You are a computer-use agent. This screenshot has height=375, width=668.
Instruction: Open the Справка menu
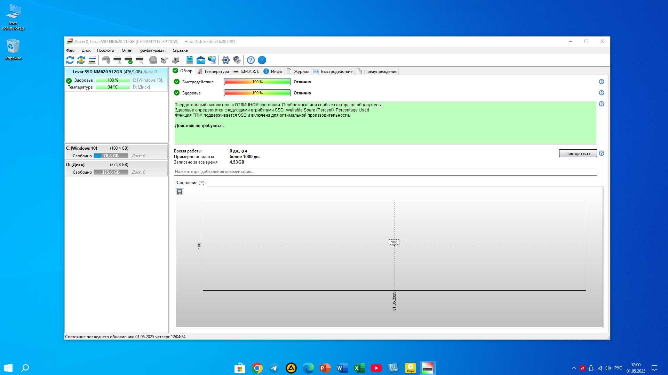180,50
